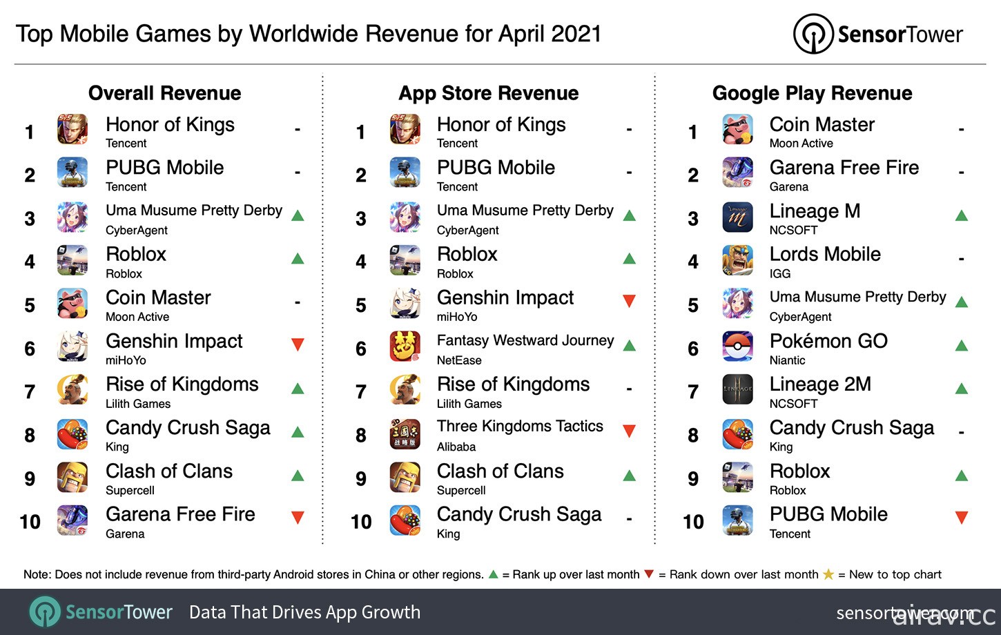Click "IGG" publisher label
This screenshot has height=635, width=1001.
pyautogui.click(x=780, y=273)
